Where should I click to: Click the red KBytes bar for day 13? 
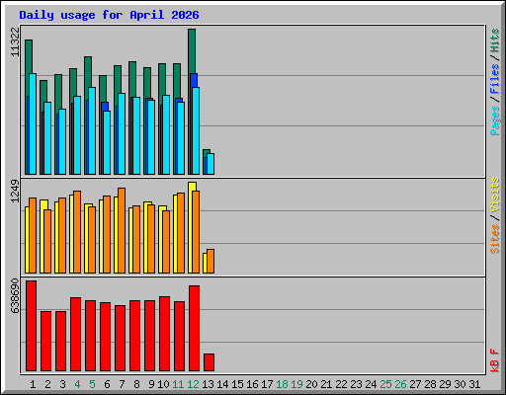pos(210,362)
